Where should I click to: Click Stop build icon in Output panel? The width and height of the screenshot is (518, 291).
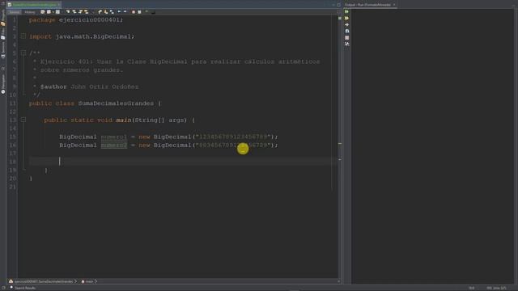(x=347, y=38)
